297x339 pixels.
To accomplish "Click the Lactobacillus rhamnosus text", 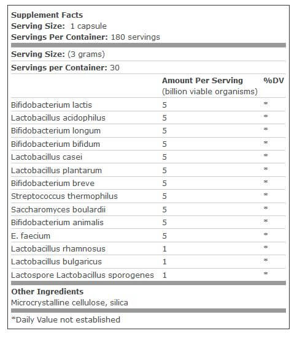I will pos(58,249).
